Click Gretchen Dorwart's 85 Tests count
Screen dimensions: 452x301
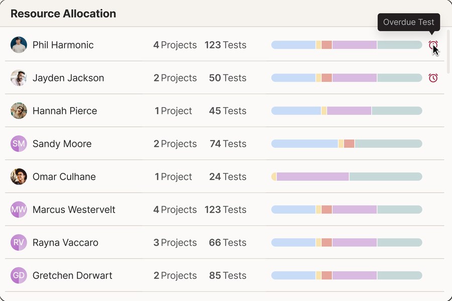tap(228, 275)
